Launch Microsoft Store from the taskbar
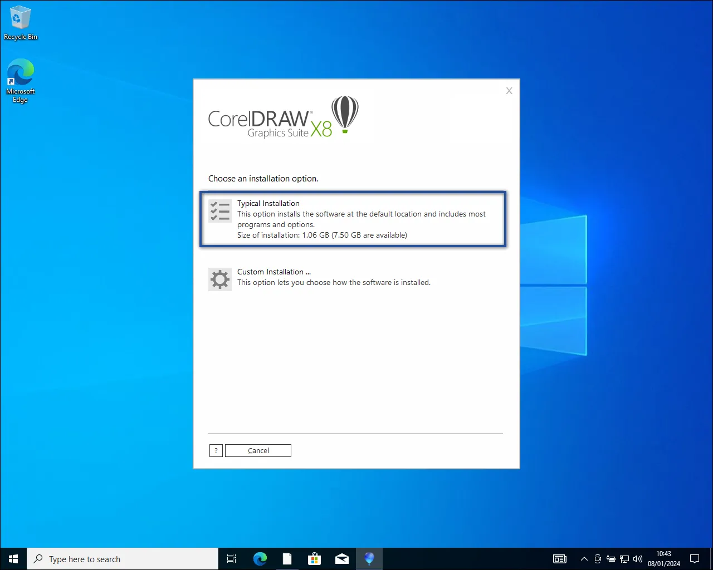This screenshot has width=713, height=570. click(315, 559)
